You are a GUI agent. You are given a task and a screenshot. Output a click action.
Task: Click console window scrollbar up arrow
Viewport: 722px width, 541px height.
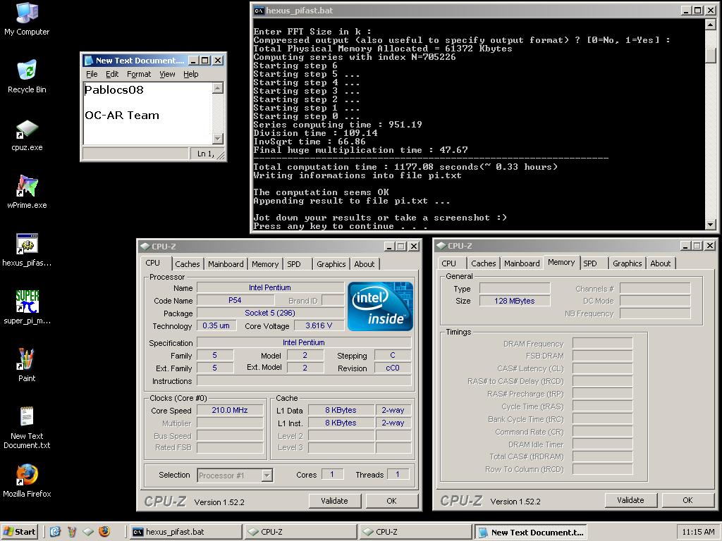[711, 25]
